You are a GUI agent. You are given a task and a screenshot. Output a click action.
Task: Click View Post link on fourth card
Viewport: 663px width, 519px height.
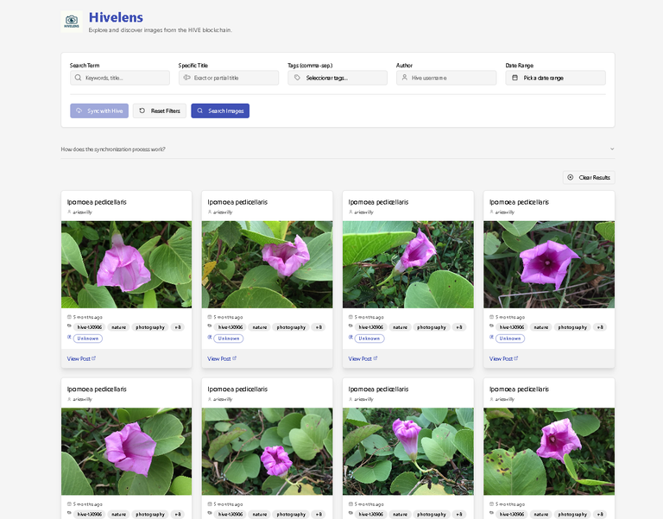point(503,358)
